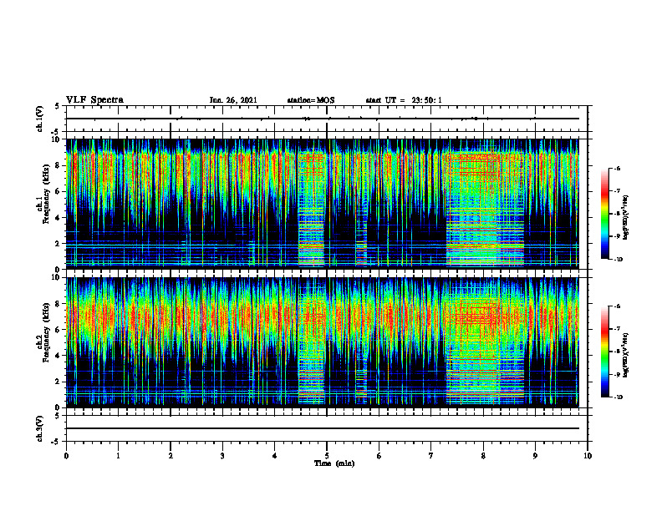This screenshot has width=662, height=511.
Task: Click the "1" label on the time axis
Action: tap(118, 456)
